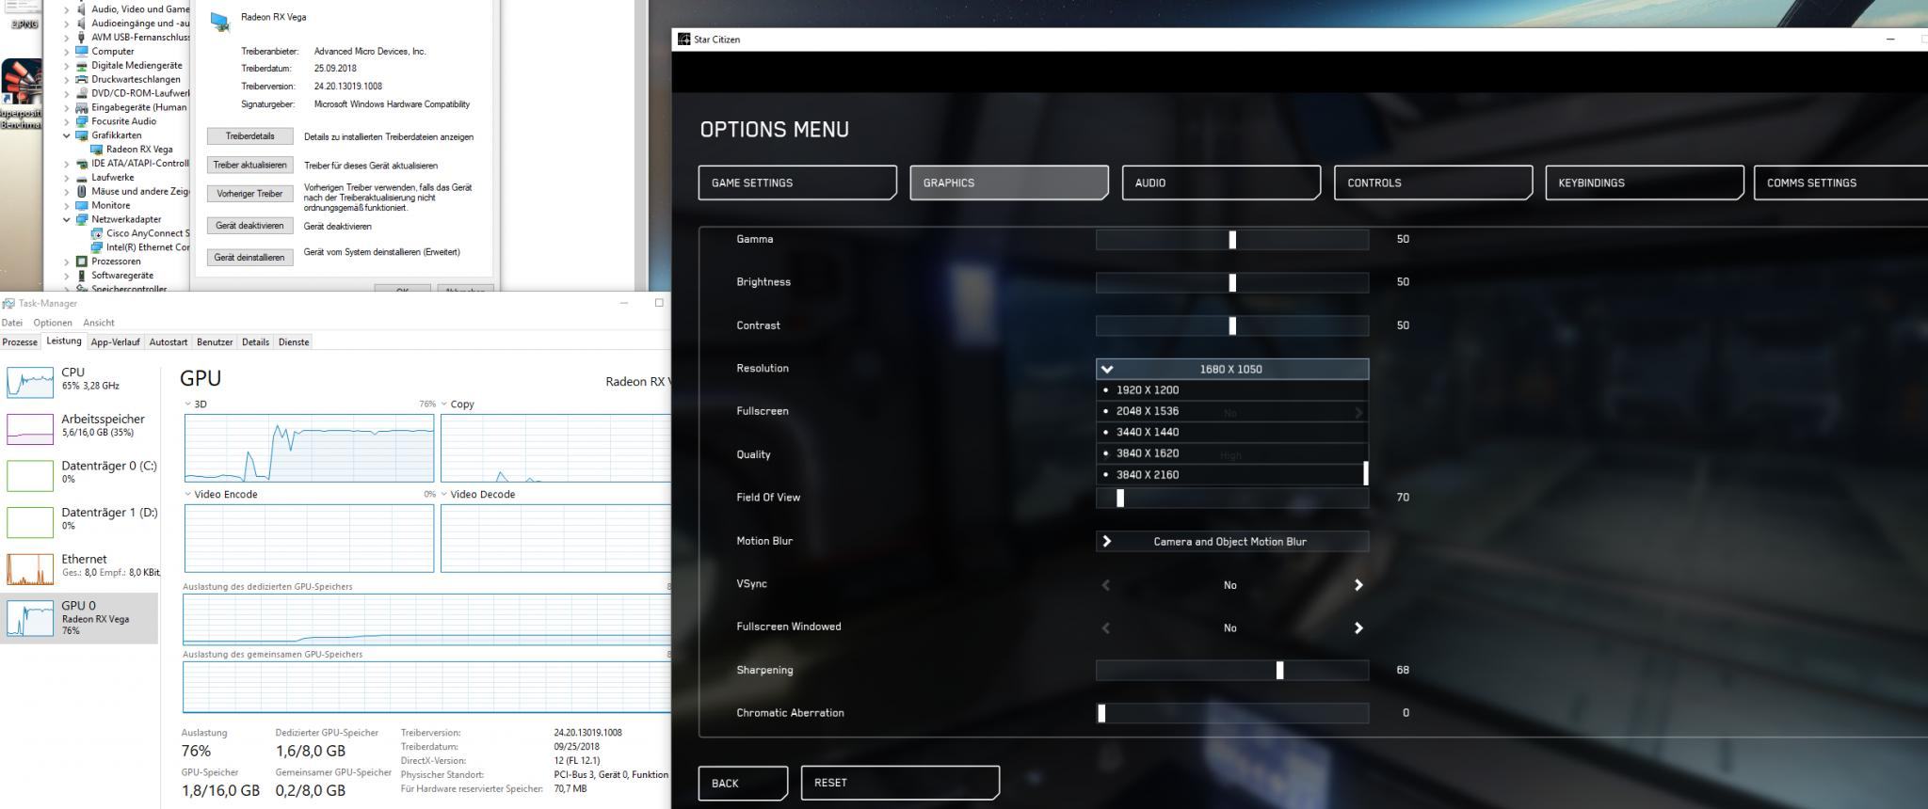
Task: Open the Ansicht menu in Task Manager
Action: 99,323
